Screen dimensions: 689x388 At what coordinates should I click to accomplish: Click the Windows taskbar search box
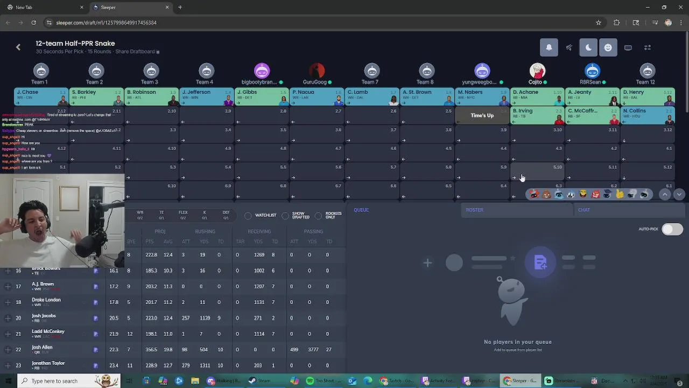(68, 381)
